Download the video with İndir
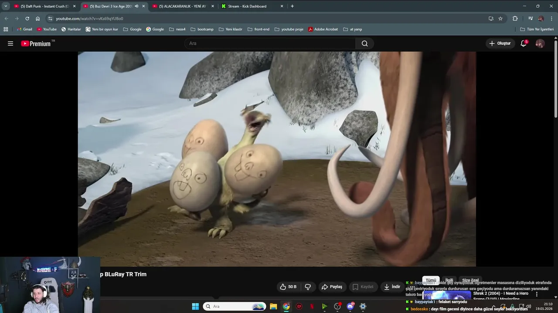The width and height of the screenshot is (558, 313). click(391, 287)
